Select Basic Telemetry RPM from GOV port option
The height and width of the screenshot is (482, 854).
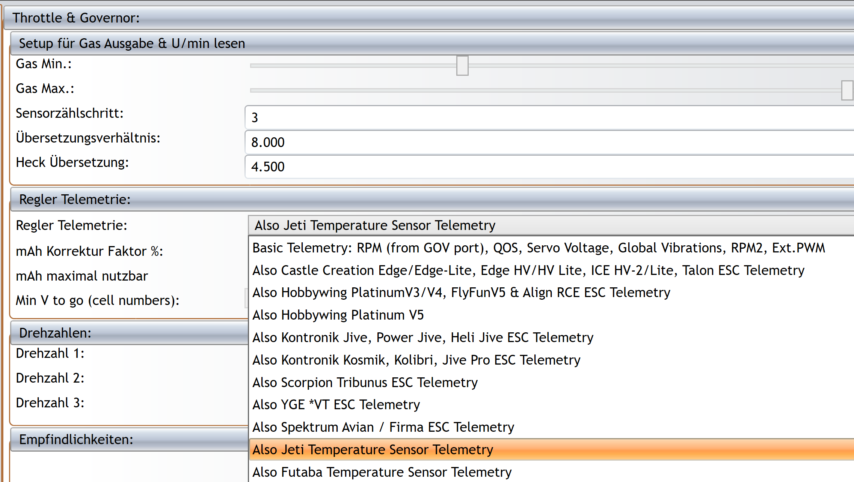click(x=538, y=248)
